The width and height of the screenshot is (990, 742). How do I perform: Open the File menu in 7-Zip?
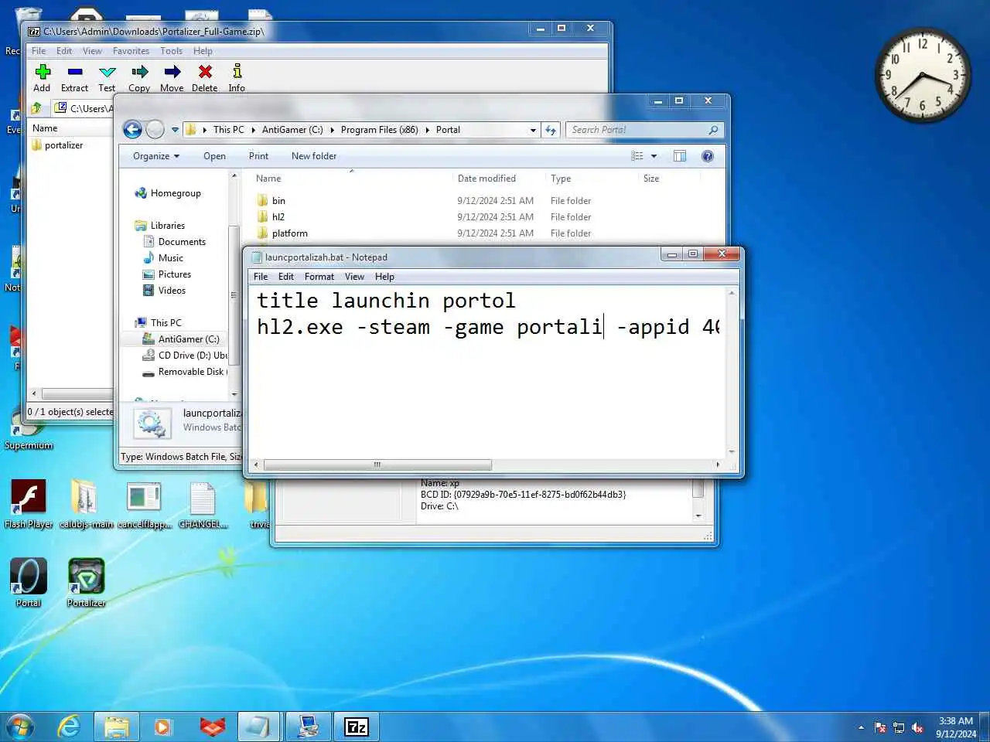(x=39, y=51)
